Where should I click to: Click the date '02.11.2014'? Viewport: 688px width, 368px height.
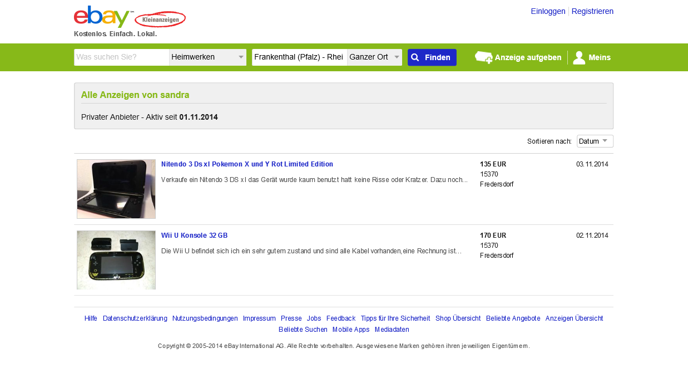point(592,235)
